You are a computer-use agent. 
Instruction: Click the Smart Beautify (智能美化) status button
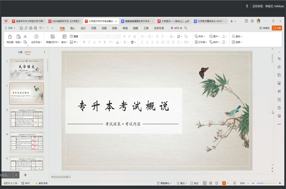164,183
